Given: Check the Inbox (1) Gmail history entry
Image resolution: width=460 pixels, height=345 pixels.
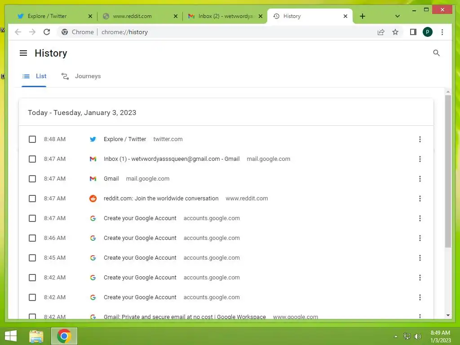Looking at the screenshot, I should point(32,159).
